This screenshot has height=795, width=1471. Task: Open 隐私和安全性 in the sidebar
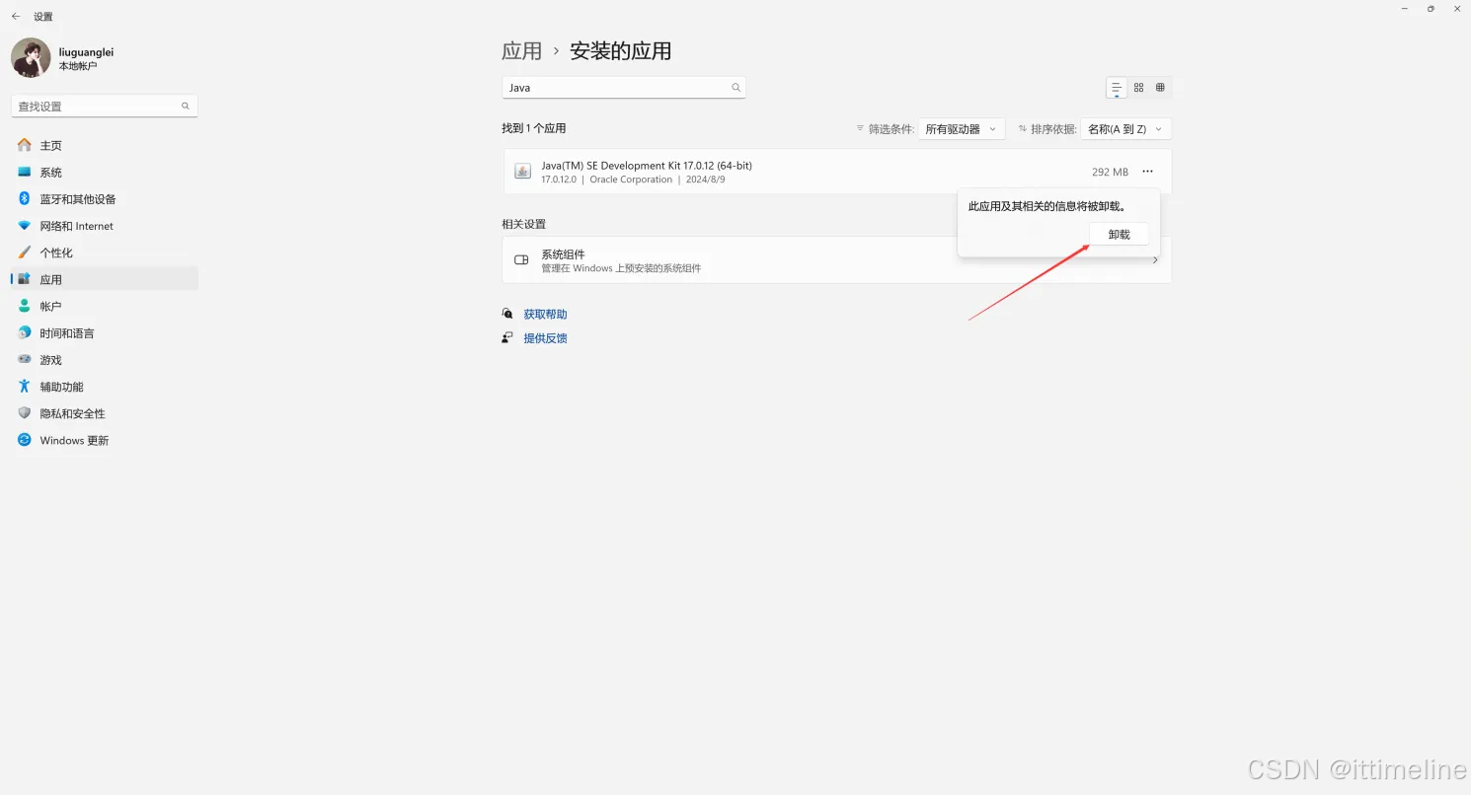pos(105,413)
